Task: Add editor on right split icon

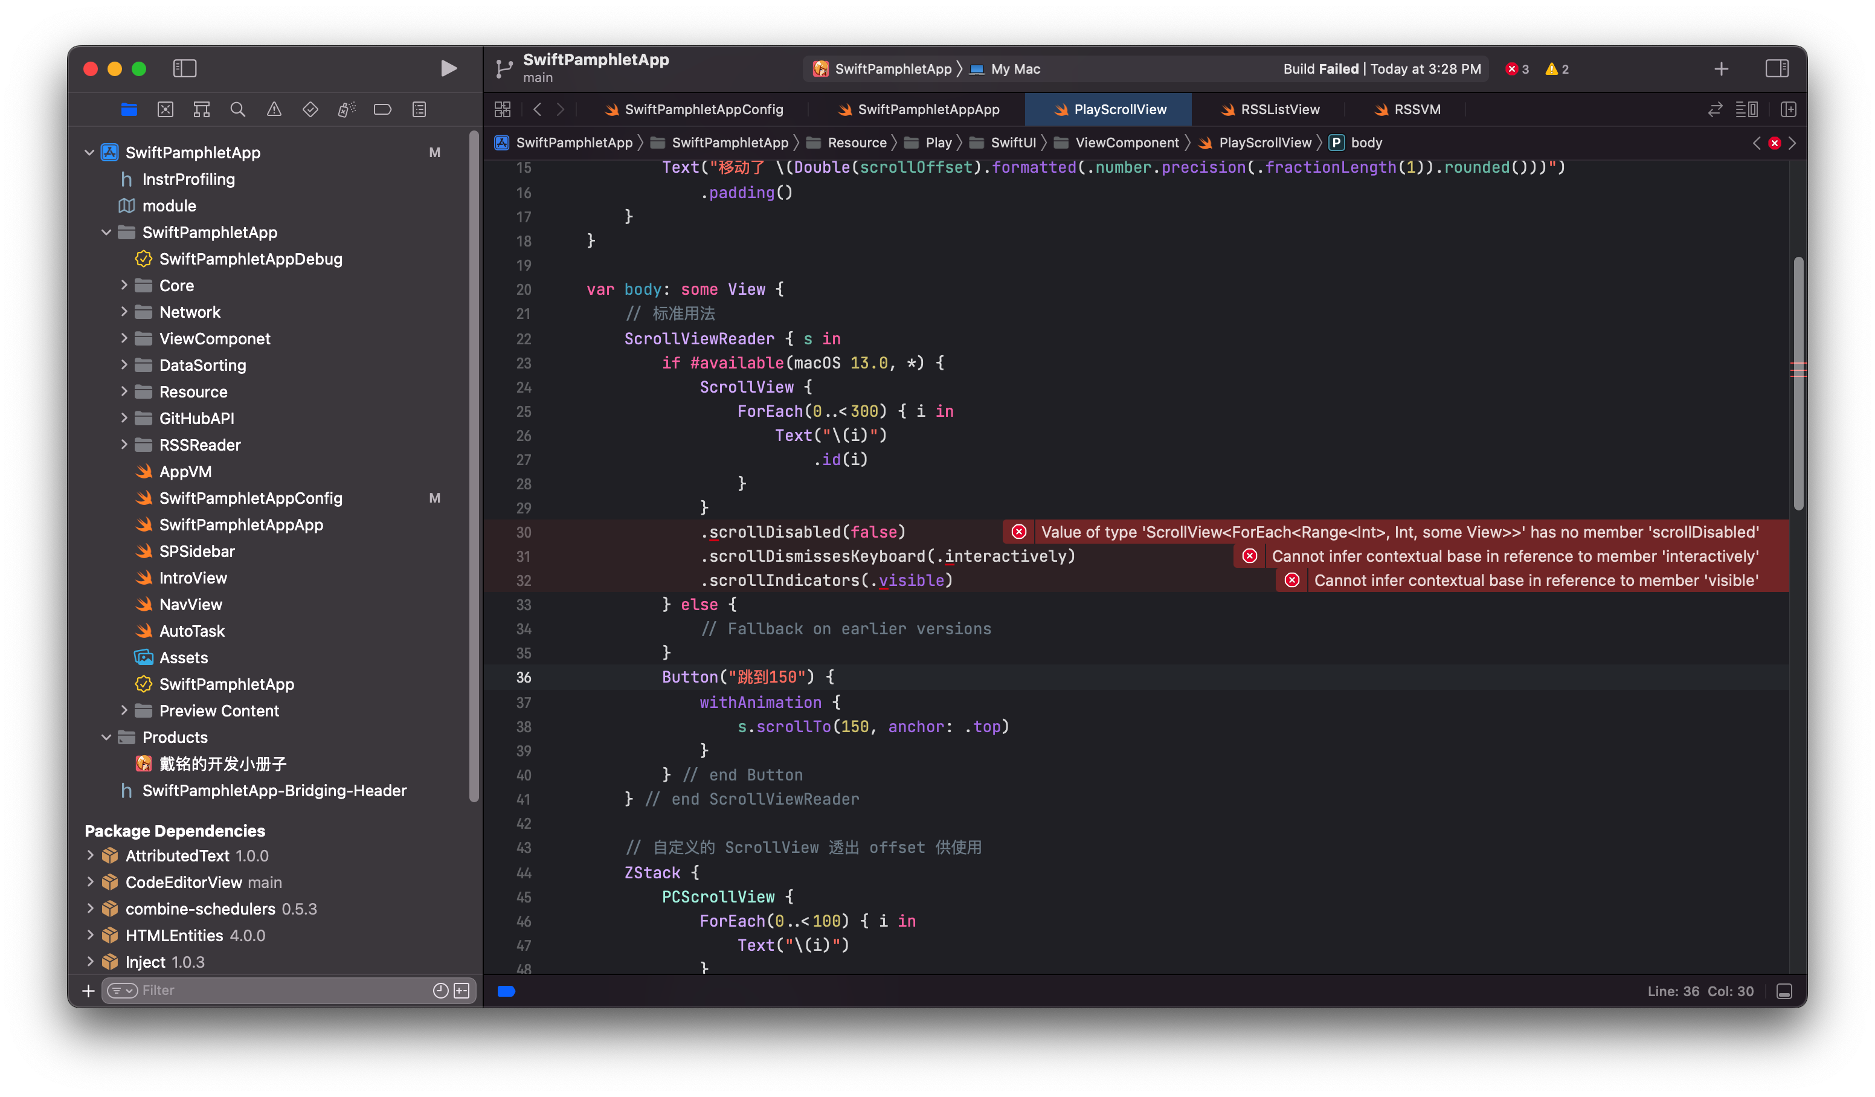Action: click(x=1788, y=109)
